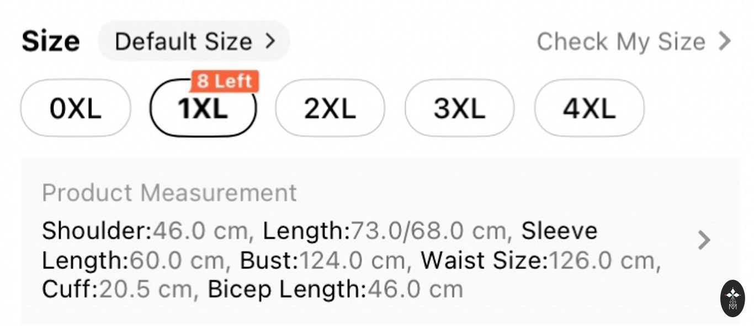Expand measurement details with the right chevron
The width and height of the screenshot is (754, 326).
click(x=704, y=241)
